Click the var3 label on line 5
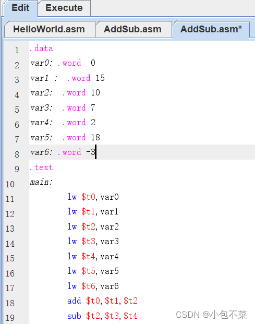255x324 pixels. click(42, 108)
